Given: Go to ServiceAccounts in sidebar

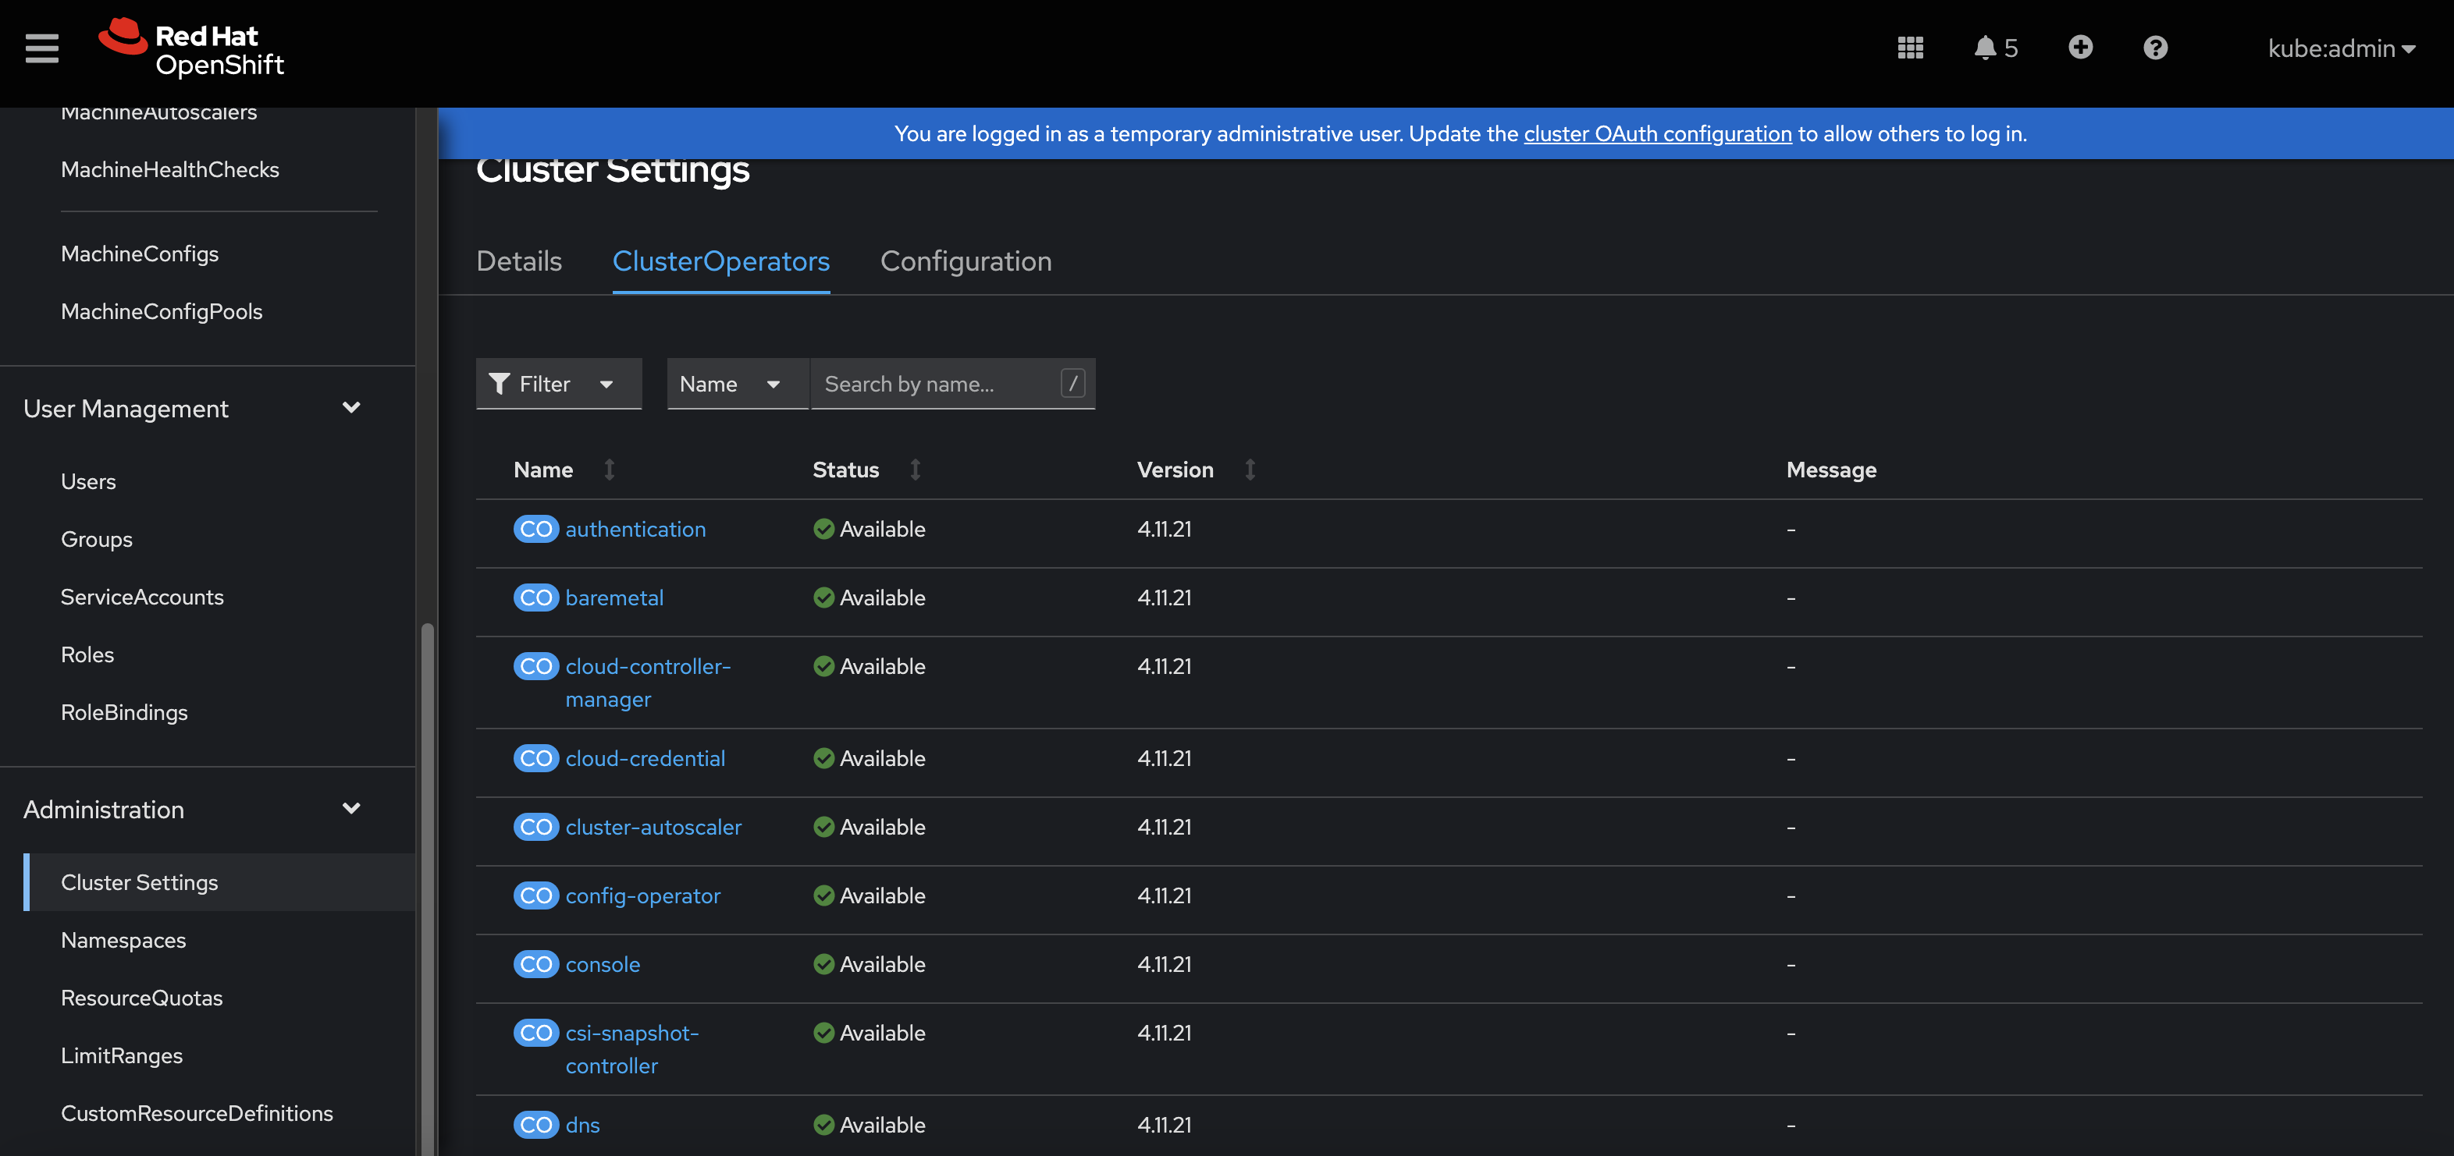Looking at the screenshot, I should click(142, 597).
